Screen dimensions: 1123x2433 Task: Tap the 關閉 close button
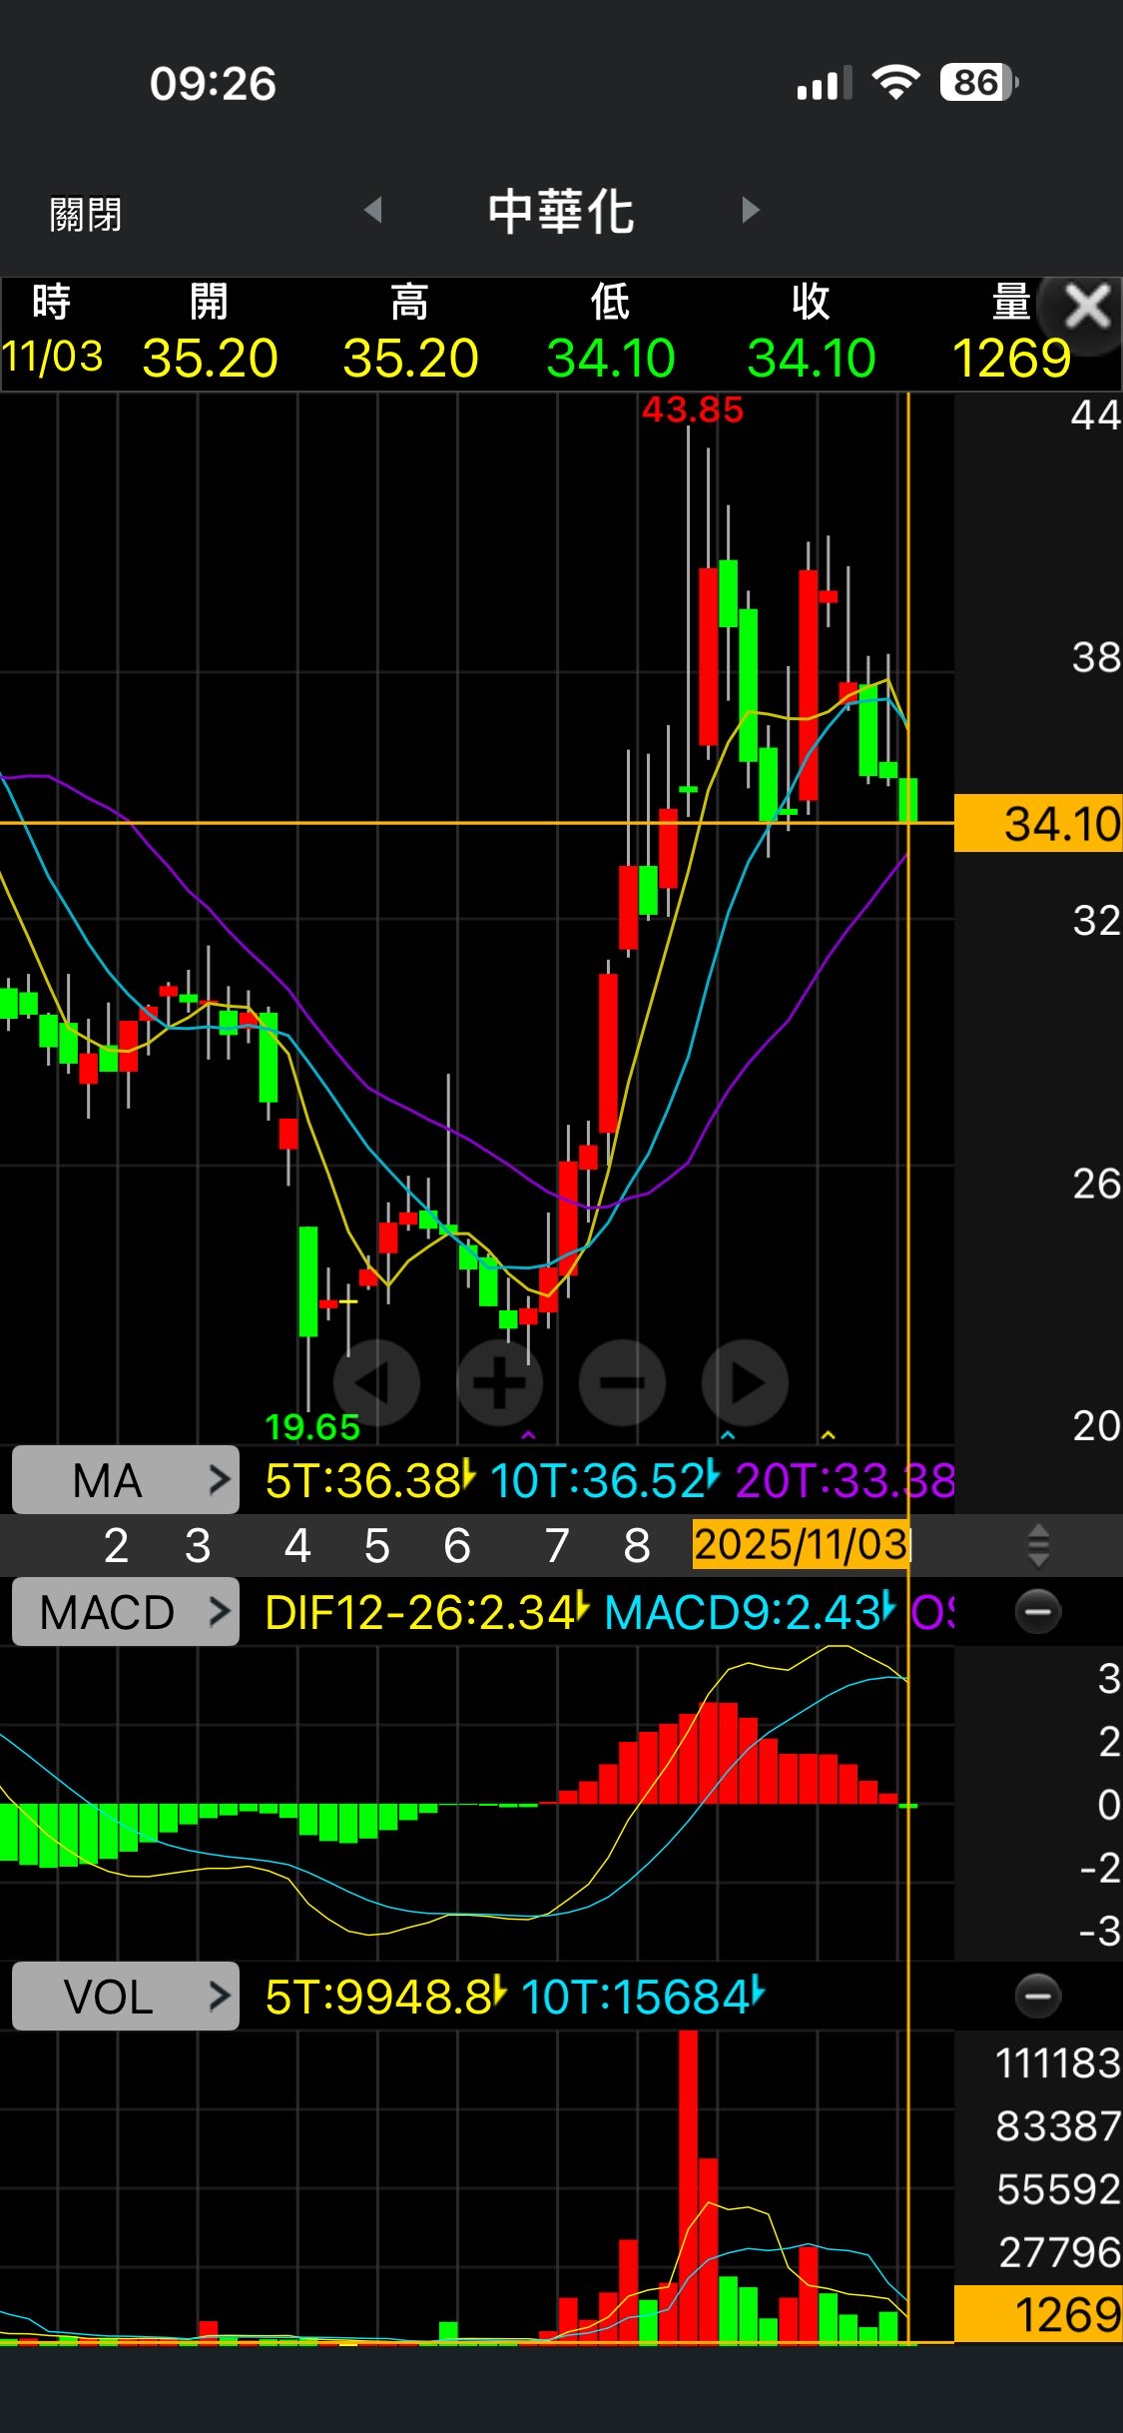(86, 214)
